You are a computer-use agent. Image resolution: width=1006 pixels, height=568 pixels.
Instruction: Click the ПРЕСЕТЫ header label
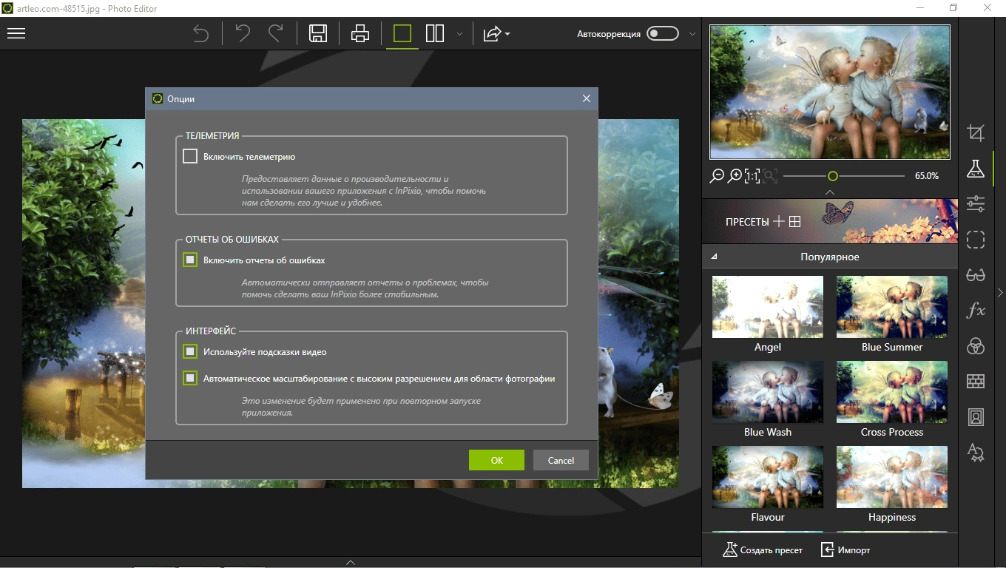tap(747, 222)
